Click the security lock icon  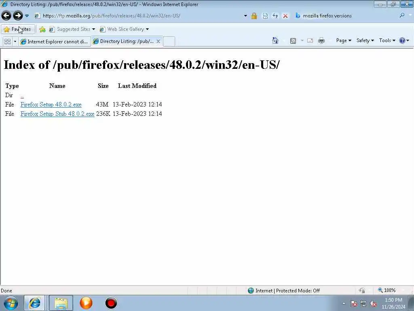tap(254, 16)
